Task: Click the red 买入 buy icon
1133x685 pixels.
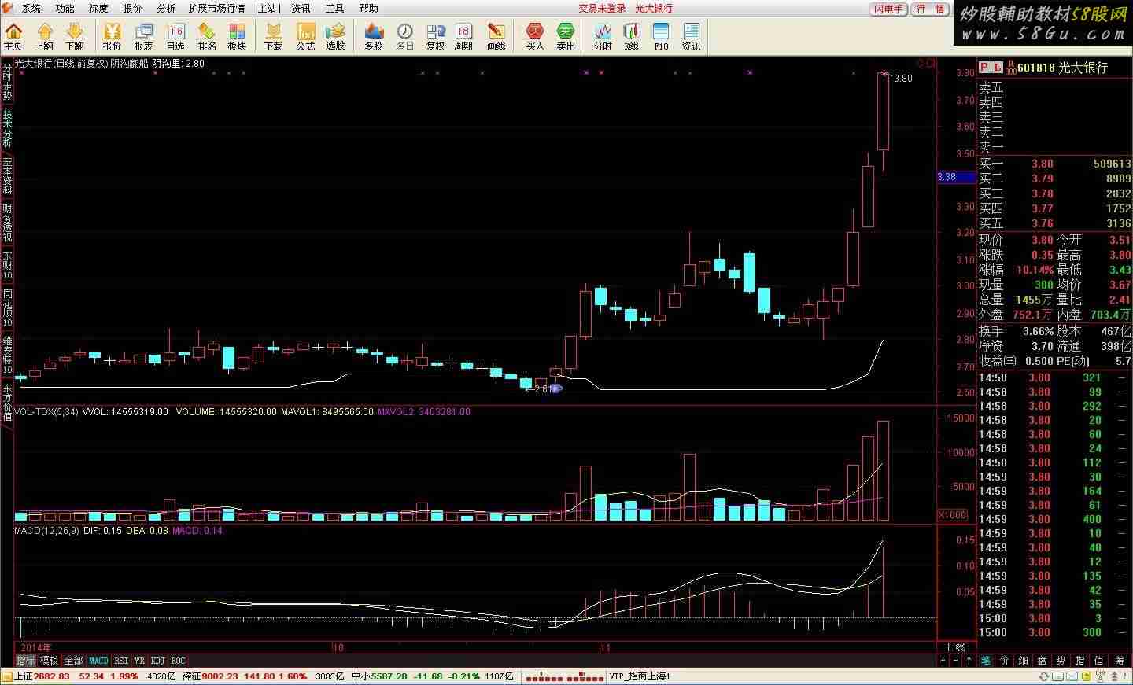Action: point(535,36)
